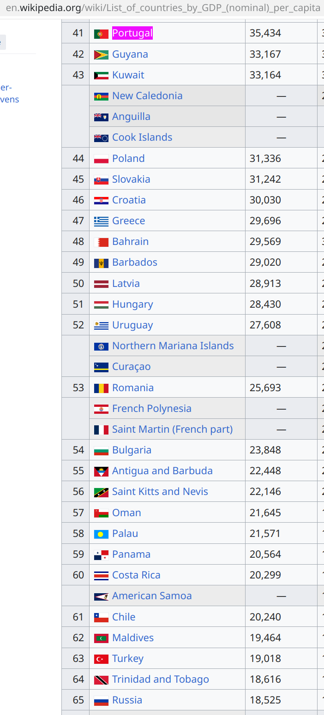This screenshot has height=715, width=324.
Task: Go to the Poland article
Action: click(x=128, y=159)
